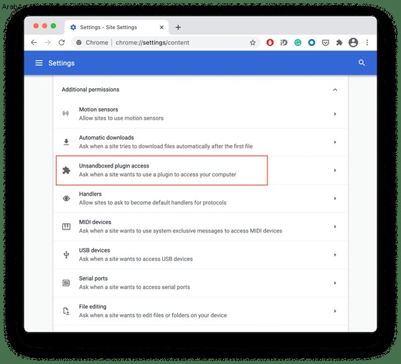The height and width of the screenshot is (364, 401).
Task: Open File editing permission
Action: click(200, 311)
